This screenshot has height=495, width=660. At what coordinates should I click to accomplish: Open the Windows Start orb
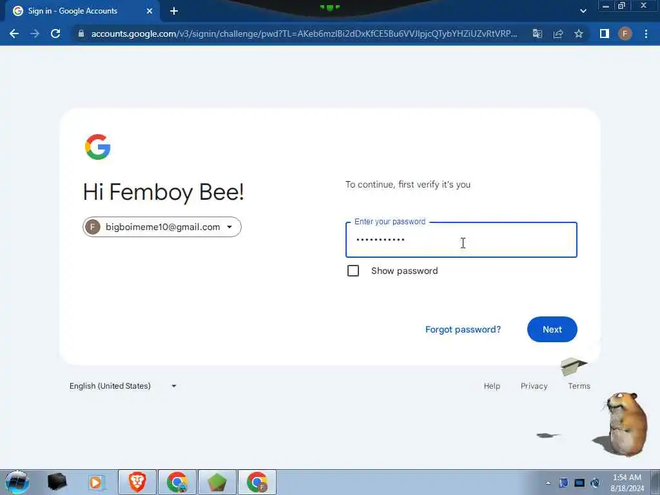17,482
